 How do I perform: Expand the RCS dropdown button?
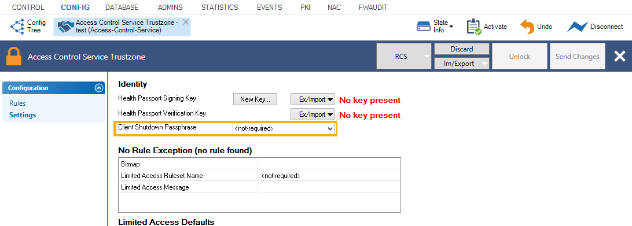427,57
